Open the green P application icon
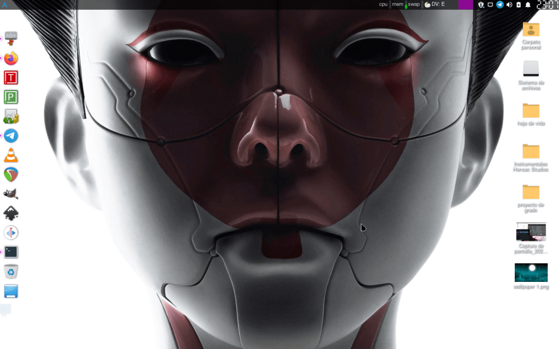 [11, 97]
